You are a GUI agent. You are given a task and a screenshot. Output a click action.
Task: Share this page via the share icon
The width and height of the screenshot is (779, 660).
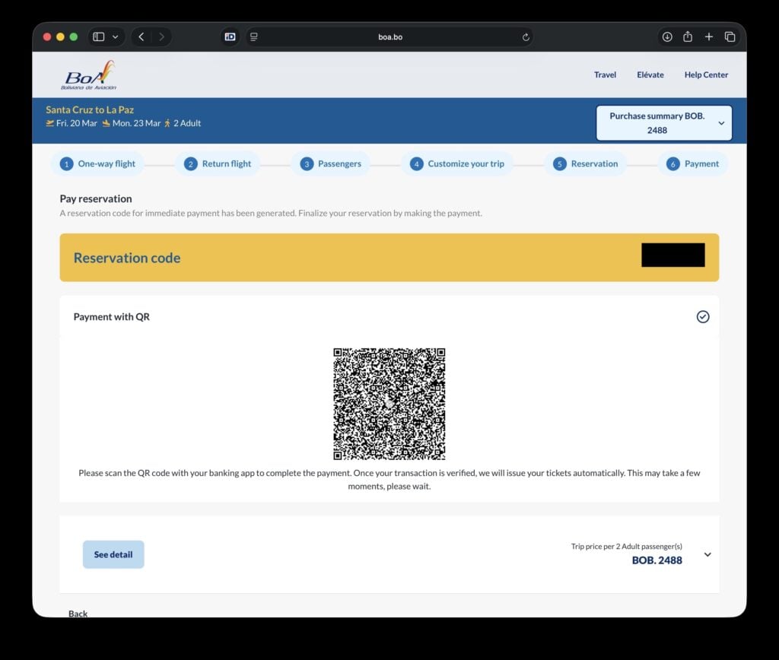pyautogui.click(x=688, y=36)
